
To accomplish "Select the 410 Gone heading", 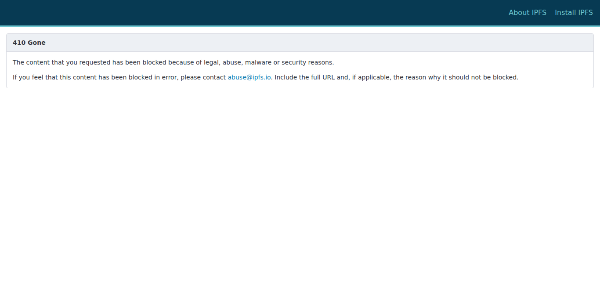I will 29,43.
